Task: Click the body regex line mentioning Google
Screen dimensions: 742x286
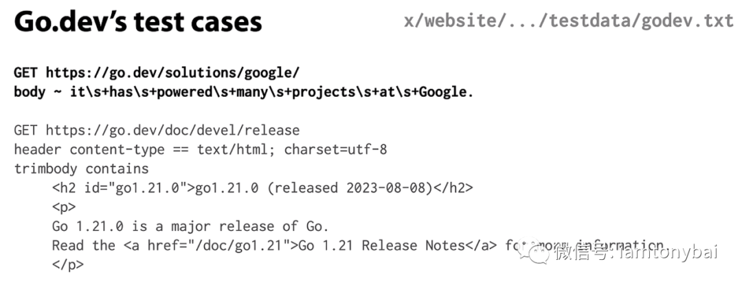Action: [x=244, y=92]
